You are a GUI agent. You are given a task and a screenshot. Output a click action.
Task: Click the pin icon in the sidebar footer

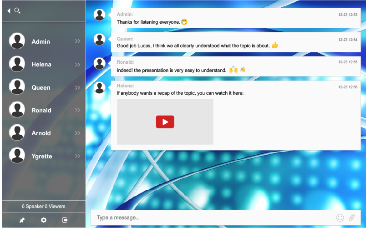pos(22,220)
